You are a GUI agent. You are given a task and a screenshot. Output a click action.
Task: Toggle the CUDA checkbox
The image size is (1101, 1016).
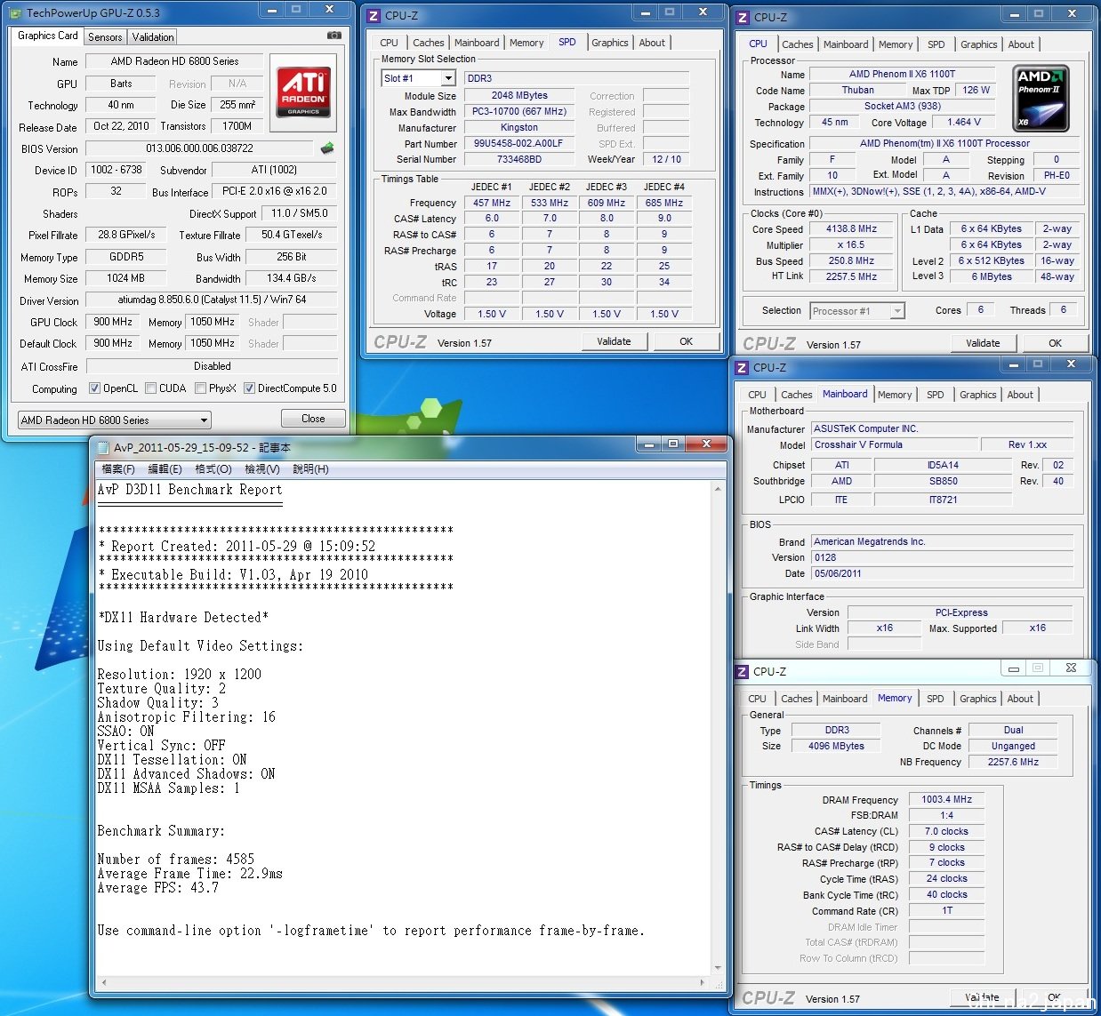pyautogui.click(x=150, y=388)
